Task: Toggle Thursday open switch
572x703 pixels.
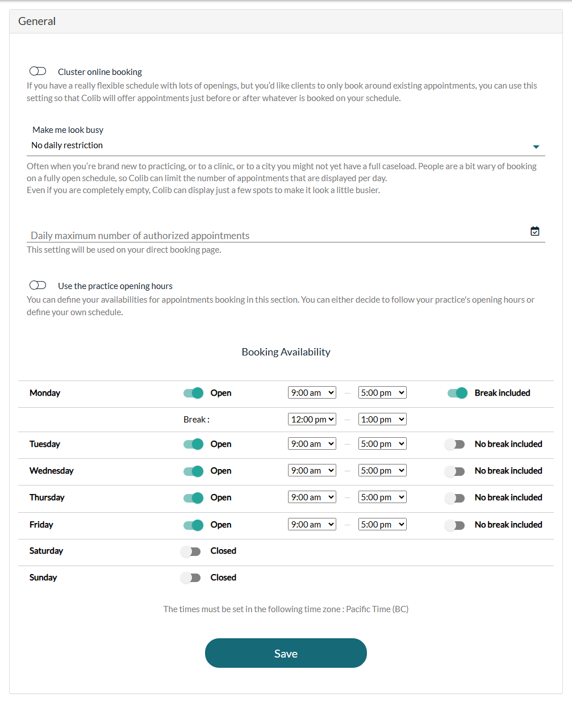Action: (x=193, y=498)
